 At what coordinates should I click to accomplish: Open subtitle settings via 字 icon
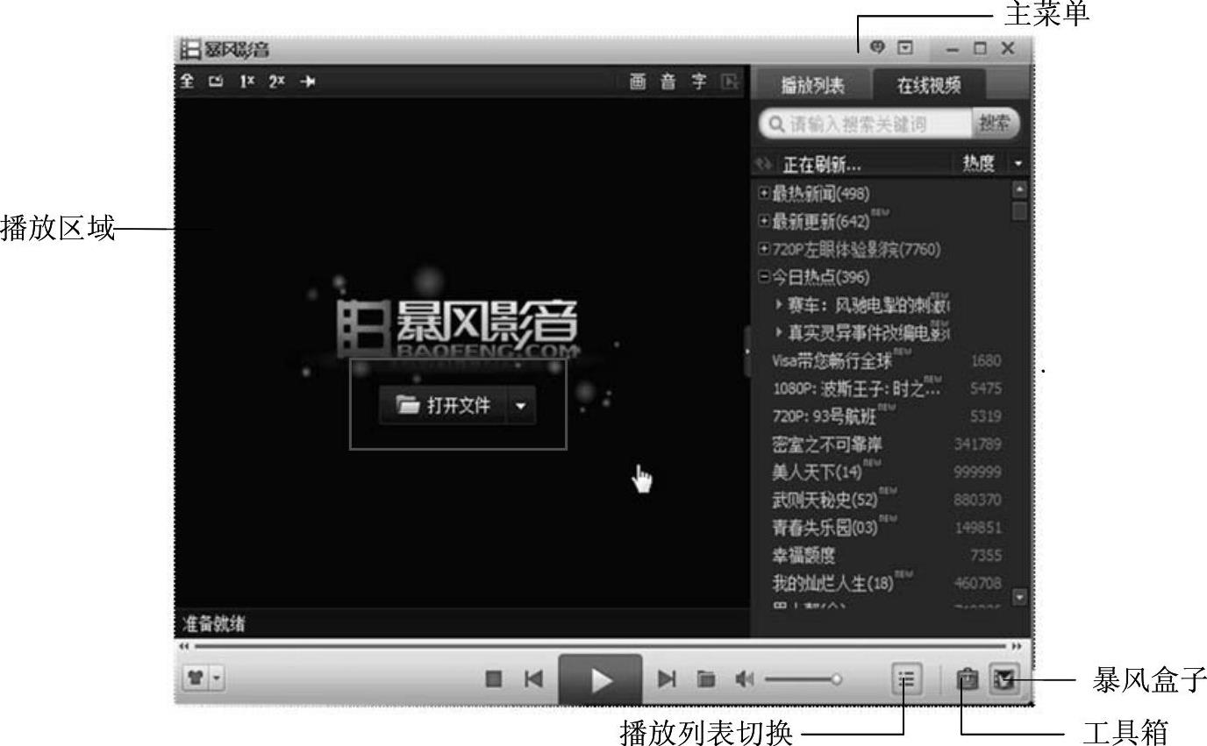[699, 82]
